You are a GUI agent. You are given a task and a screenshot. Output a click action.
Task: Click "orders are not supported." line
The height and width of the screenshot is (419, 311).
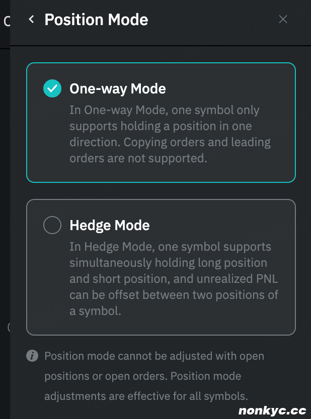tap(138, 158)
